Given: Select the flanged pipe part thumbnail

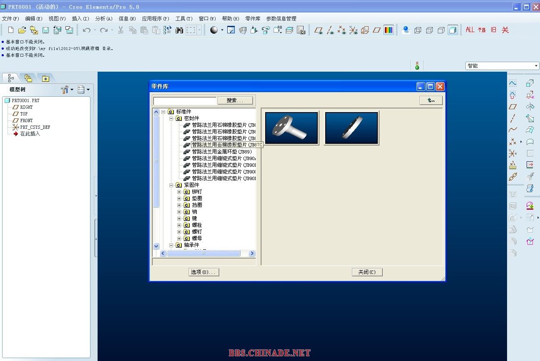Looking at the screenshot, I should coord(291,128).
